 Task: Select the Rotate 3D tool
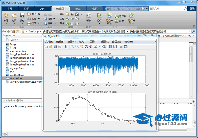coord(86,47)
